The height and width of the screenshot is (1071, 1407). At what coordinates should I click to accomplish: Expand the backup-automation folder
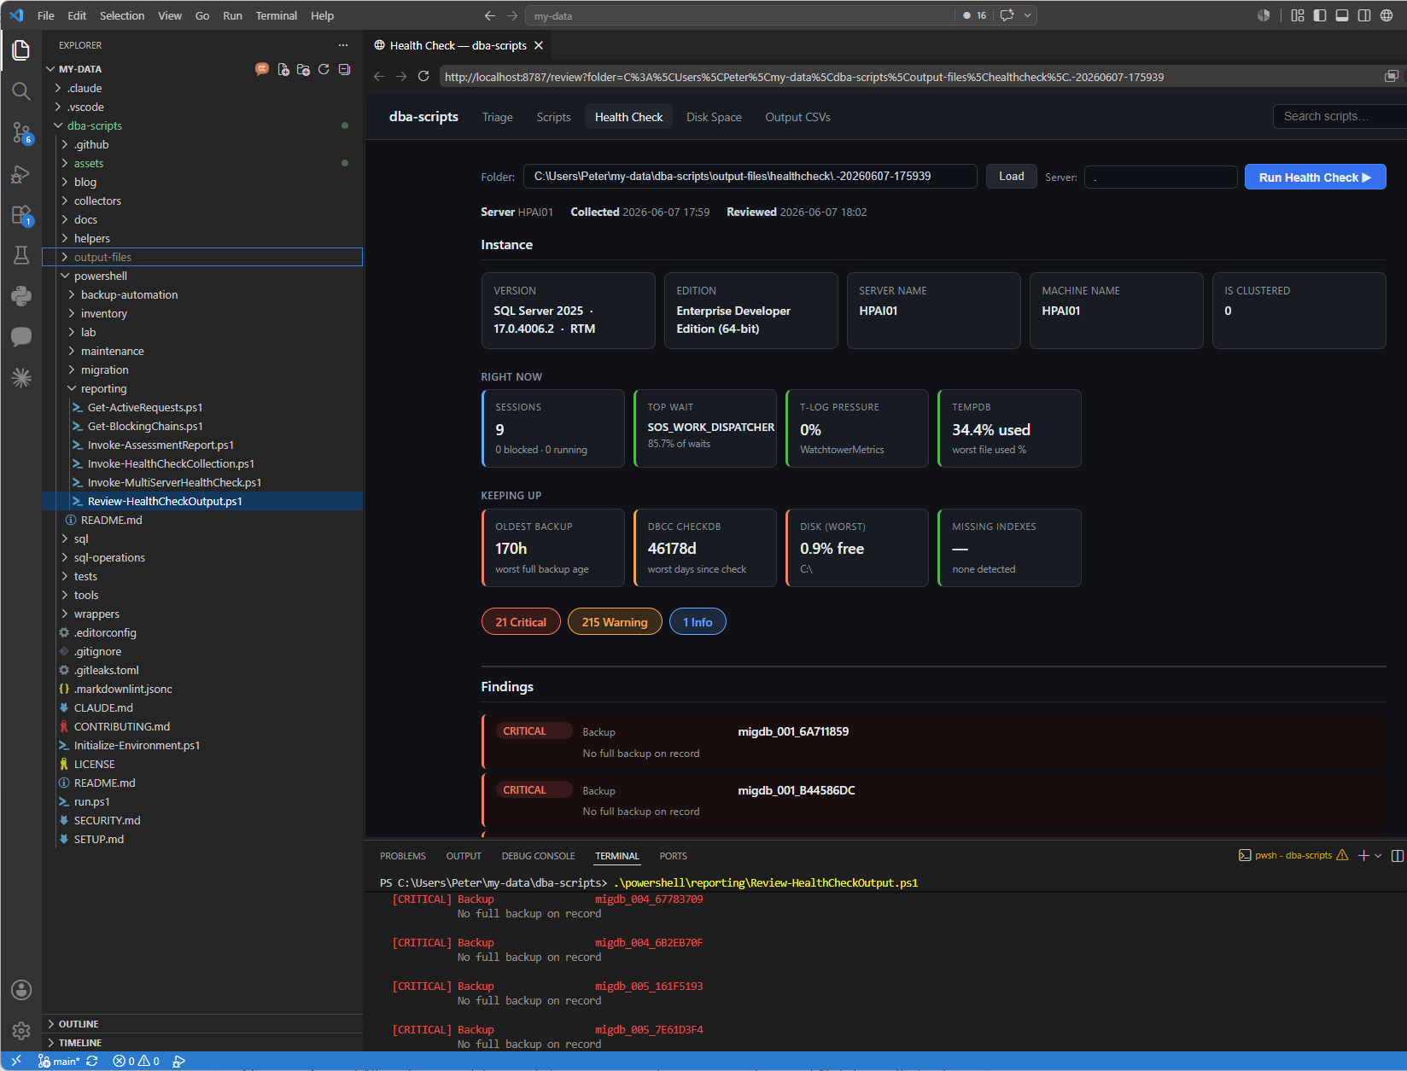pyautogui.click(x=72, y=294)
